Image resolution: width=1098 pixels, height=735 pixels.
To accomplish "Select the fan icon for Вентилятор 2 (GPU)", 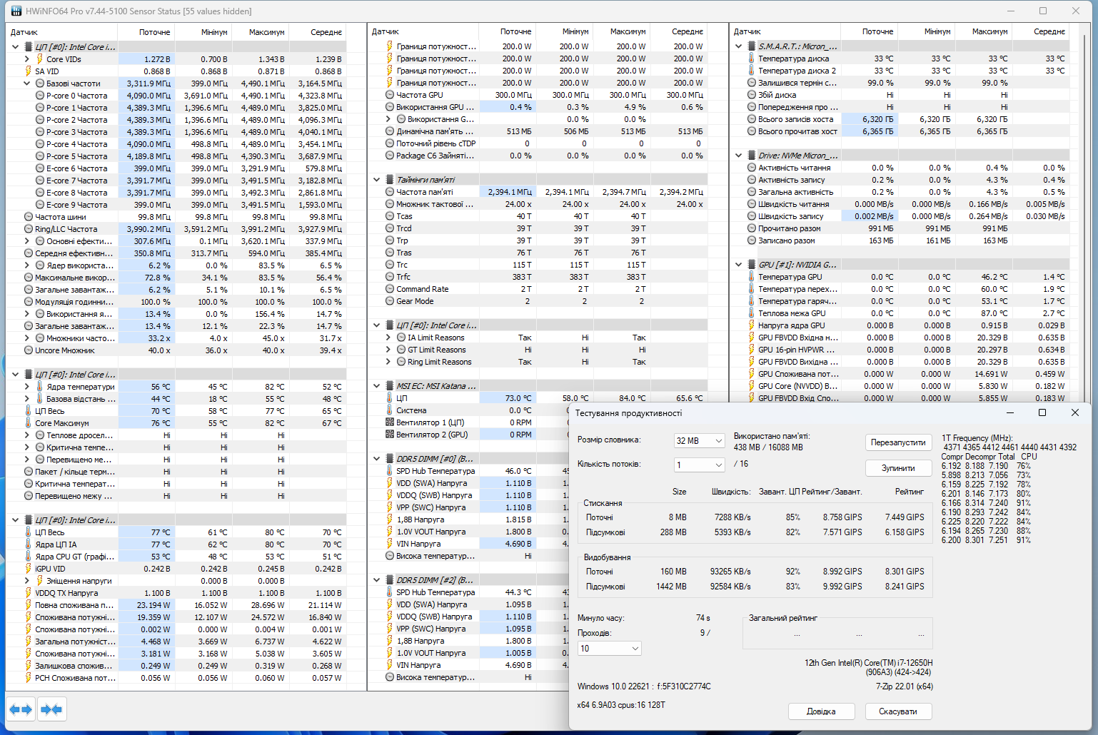I will point(389,435).
